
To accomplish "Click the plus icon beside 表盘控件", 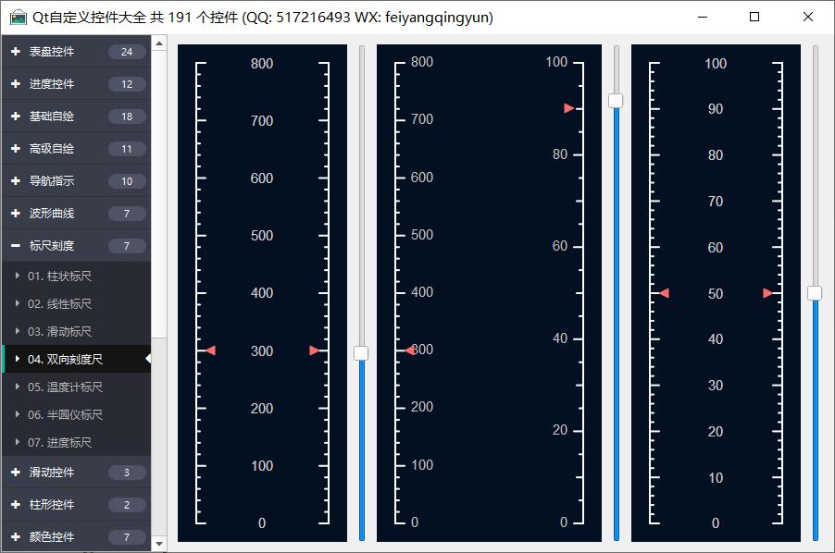I will 16,52.
